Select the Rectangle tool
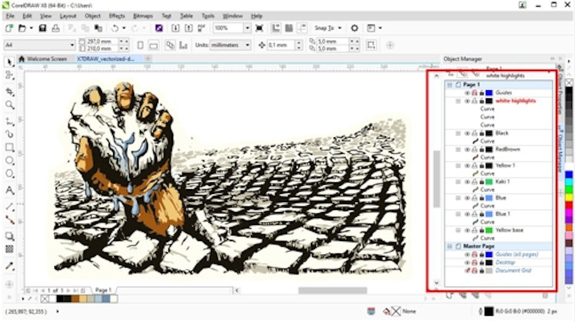Screen dimensions: 575x322 pyautogui.click(x=9, y=147)
